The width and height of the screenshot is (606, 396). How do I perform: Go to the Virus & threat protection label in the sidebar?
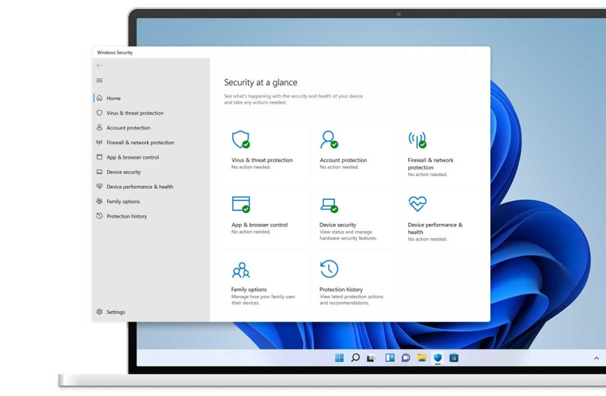(135, 113)
